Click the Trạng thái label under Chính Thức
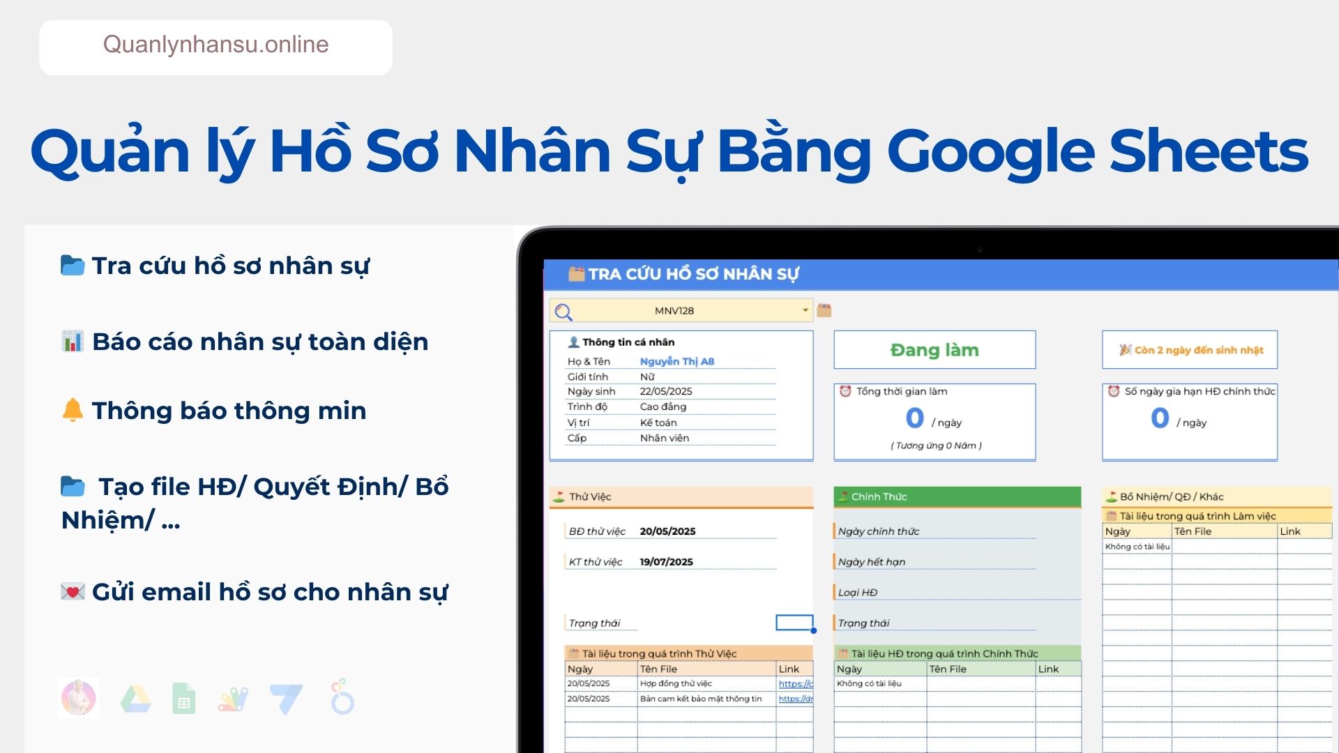The width and height of the screenshot is (1339, 753). (x=863, y=623)
